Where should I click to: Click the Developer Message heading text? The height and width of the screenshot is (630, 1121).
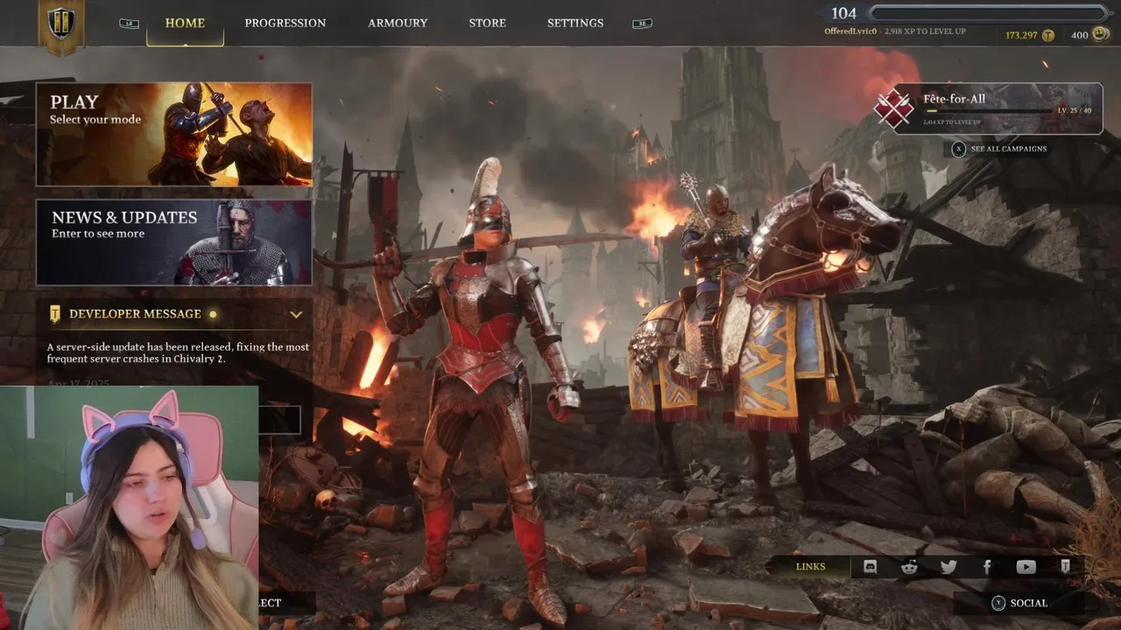click(x=135, y=314)
